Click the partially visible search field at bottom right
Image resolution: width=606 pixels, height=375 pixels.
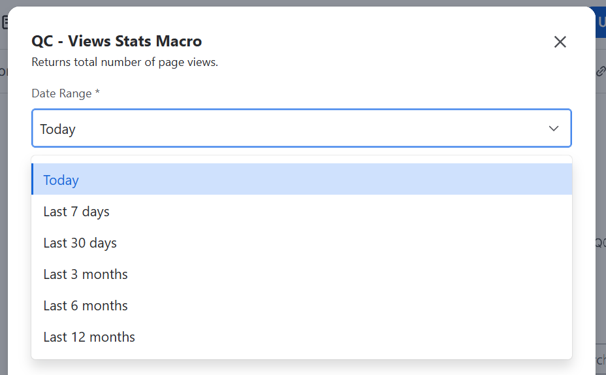click(x=601, y=360)
